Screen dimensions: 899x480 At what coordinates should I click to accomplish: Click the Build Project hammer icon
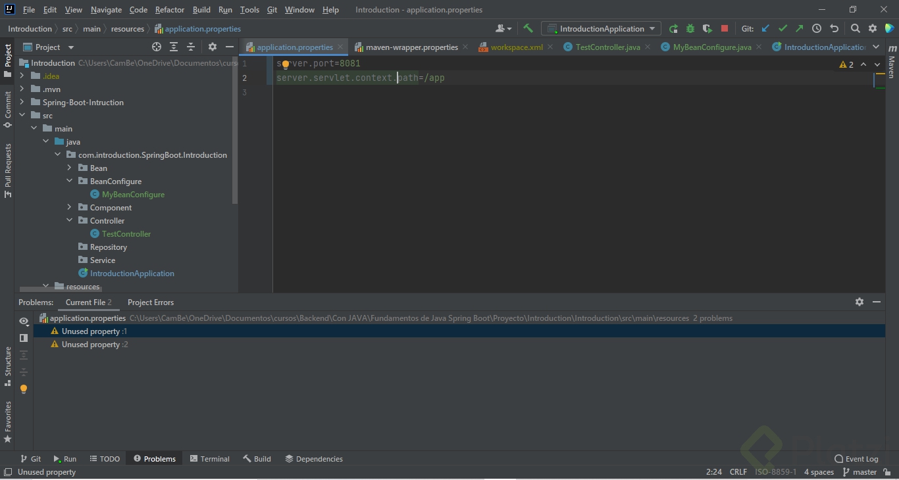click(x=528, y=28)
